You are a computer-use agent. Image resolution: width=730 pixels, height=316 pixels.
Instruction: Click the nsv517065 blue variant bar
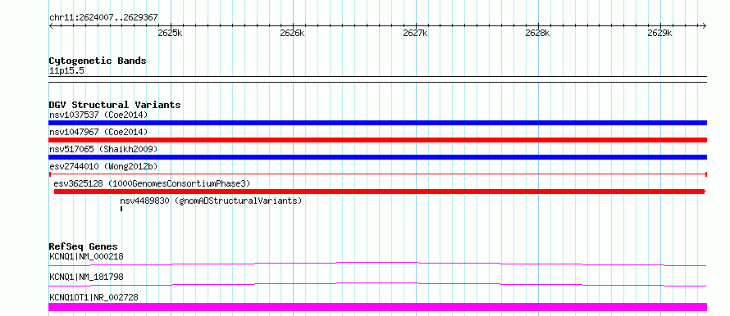coord(377,157)
